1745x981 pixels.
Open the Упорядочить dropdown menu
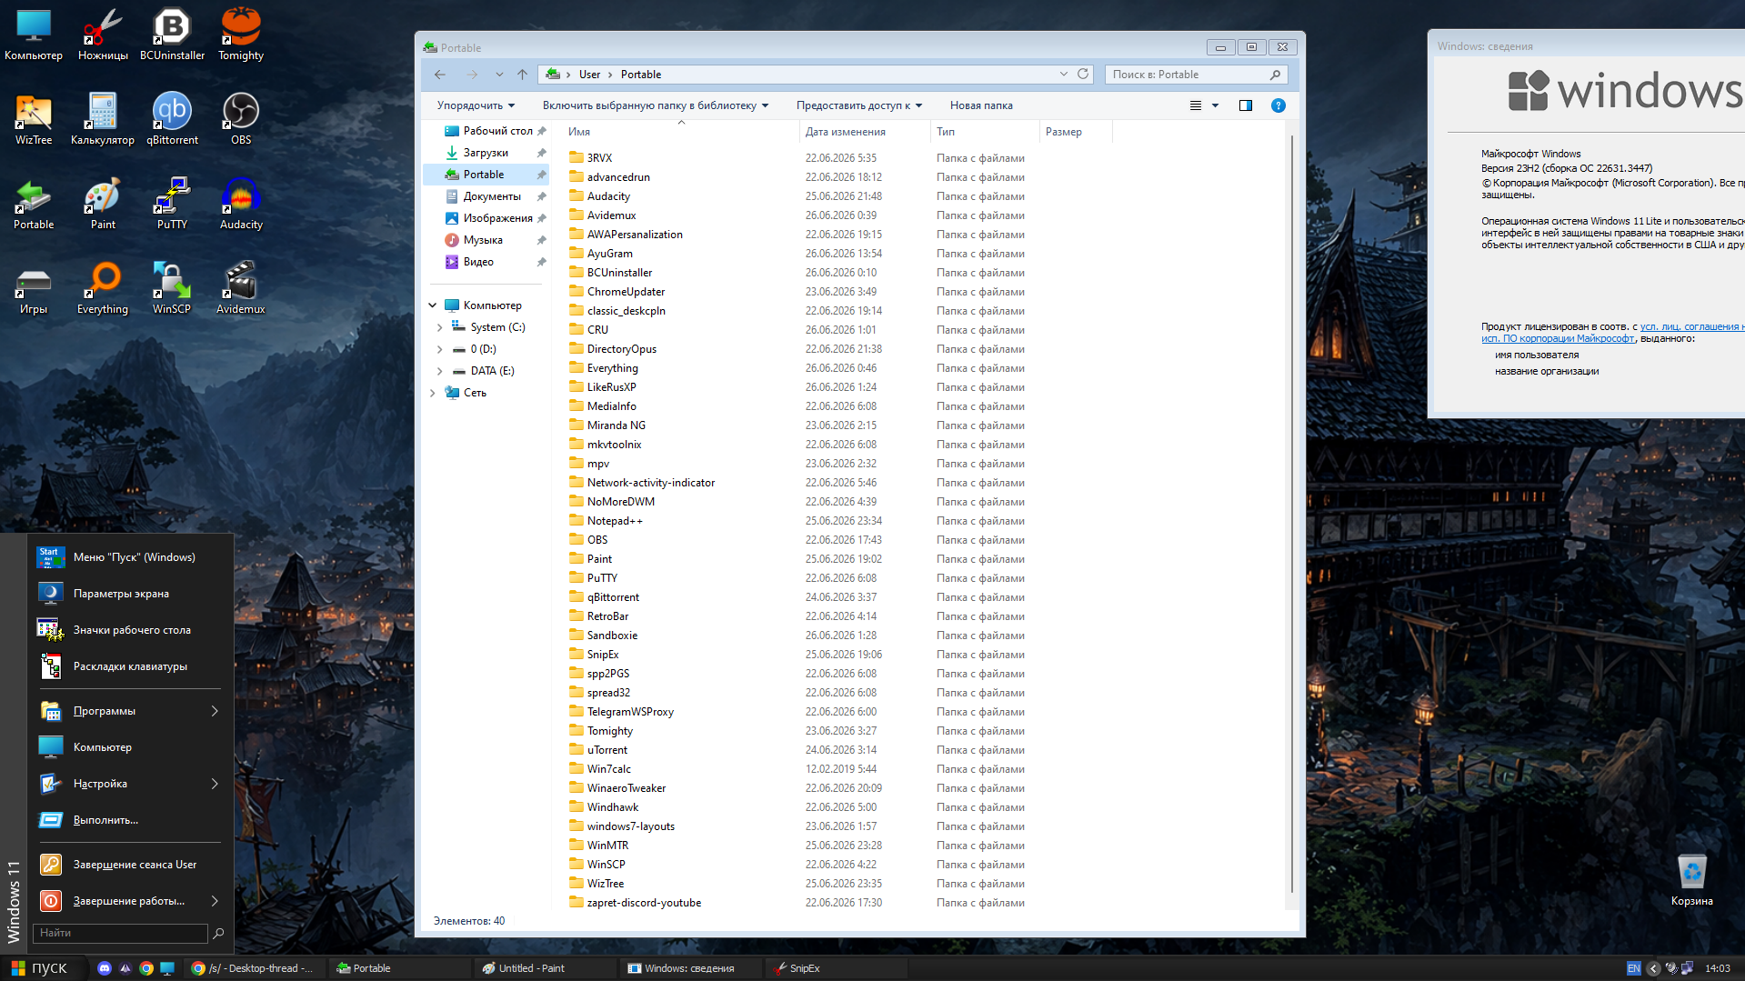(476, 105)
